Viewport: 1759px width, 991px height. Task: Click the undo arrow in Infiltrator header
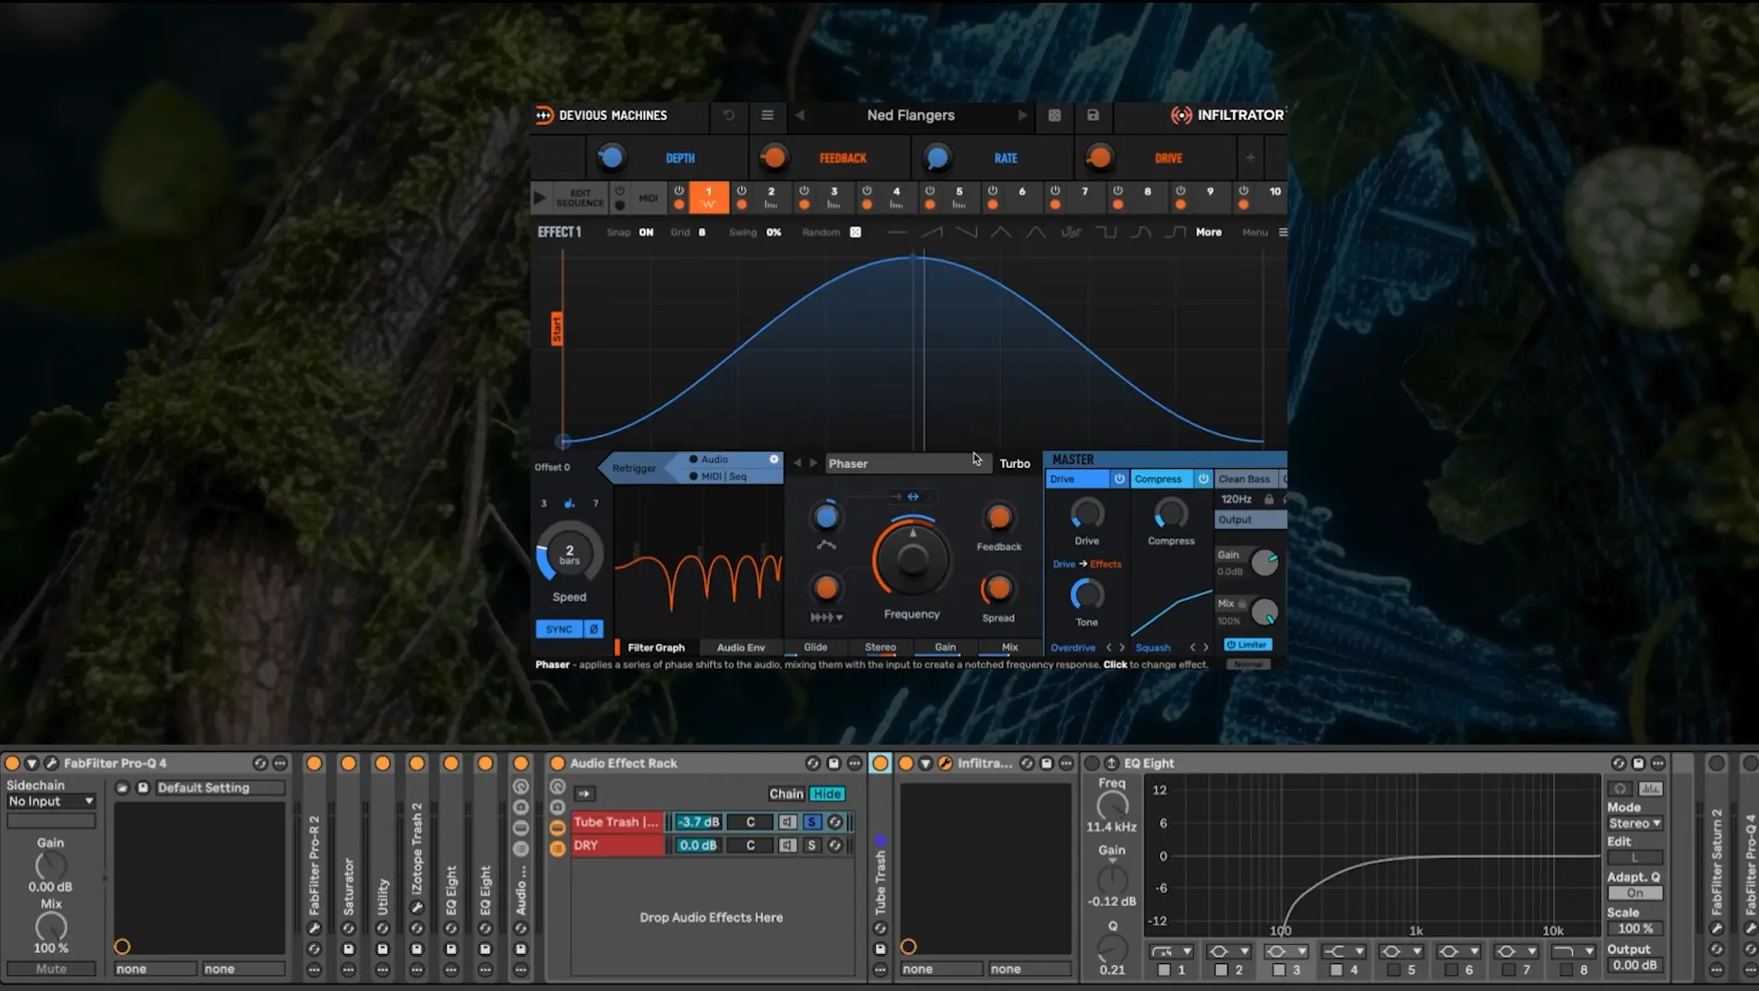point(728,115)
